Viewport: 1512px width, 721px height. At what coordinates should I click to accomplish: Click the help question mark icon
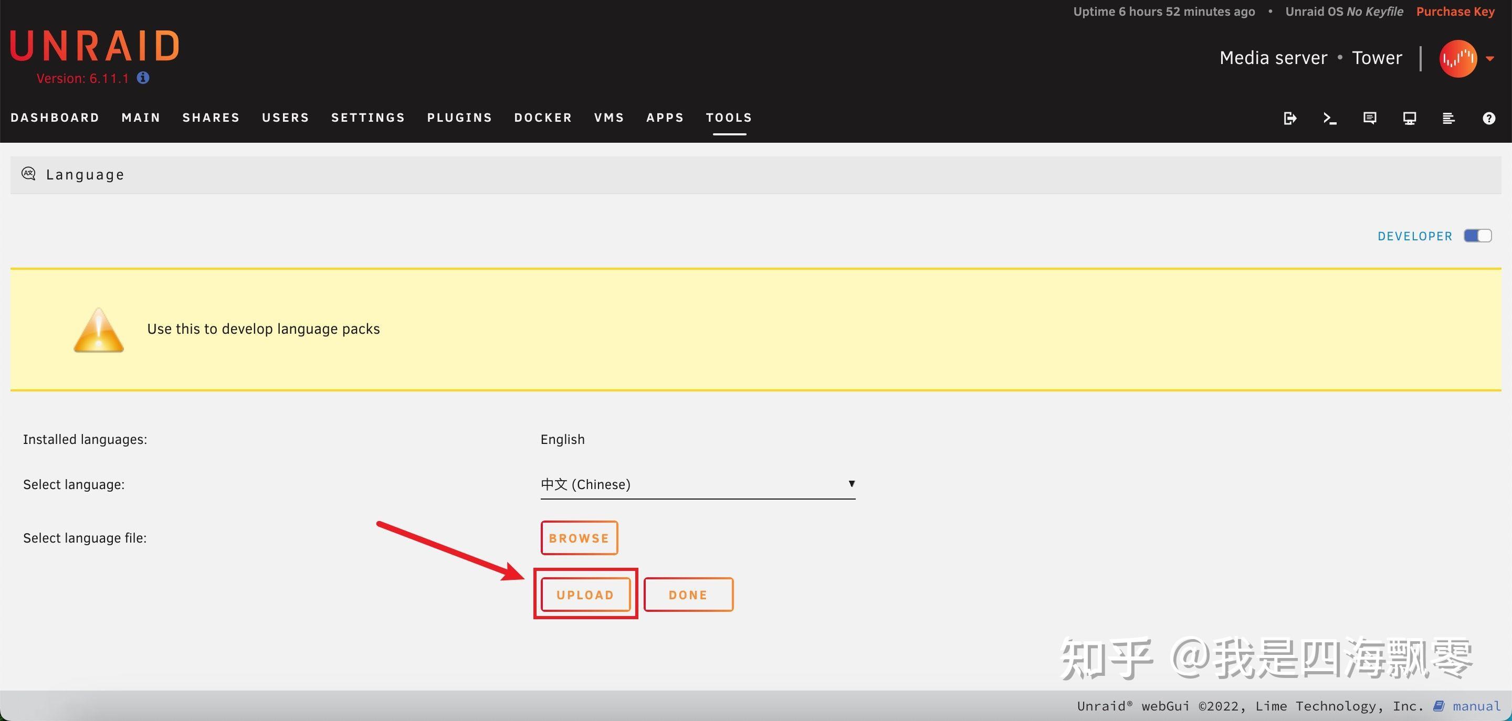pyautogui.click(x=1488, y=119)
